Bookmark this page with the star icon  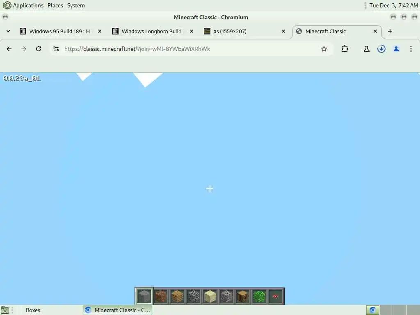(x=324, y=49)
